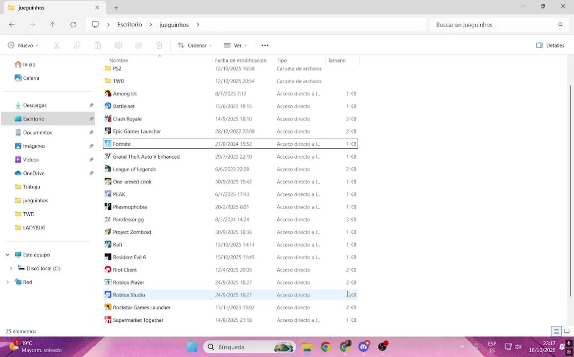Screen dimensions: 574x357
Task: Click the Rename toolbar icon
Action: (x=118, y=45)
